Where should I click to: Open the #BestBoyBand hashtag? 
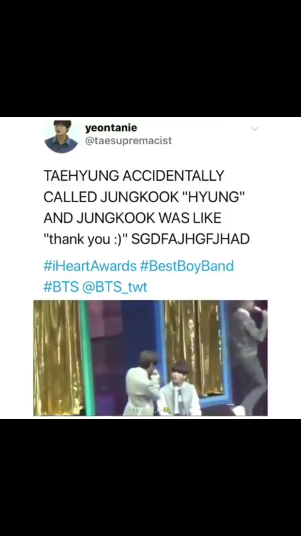click(x=187, y=266)
